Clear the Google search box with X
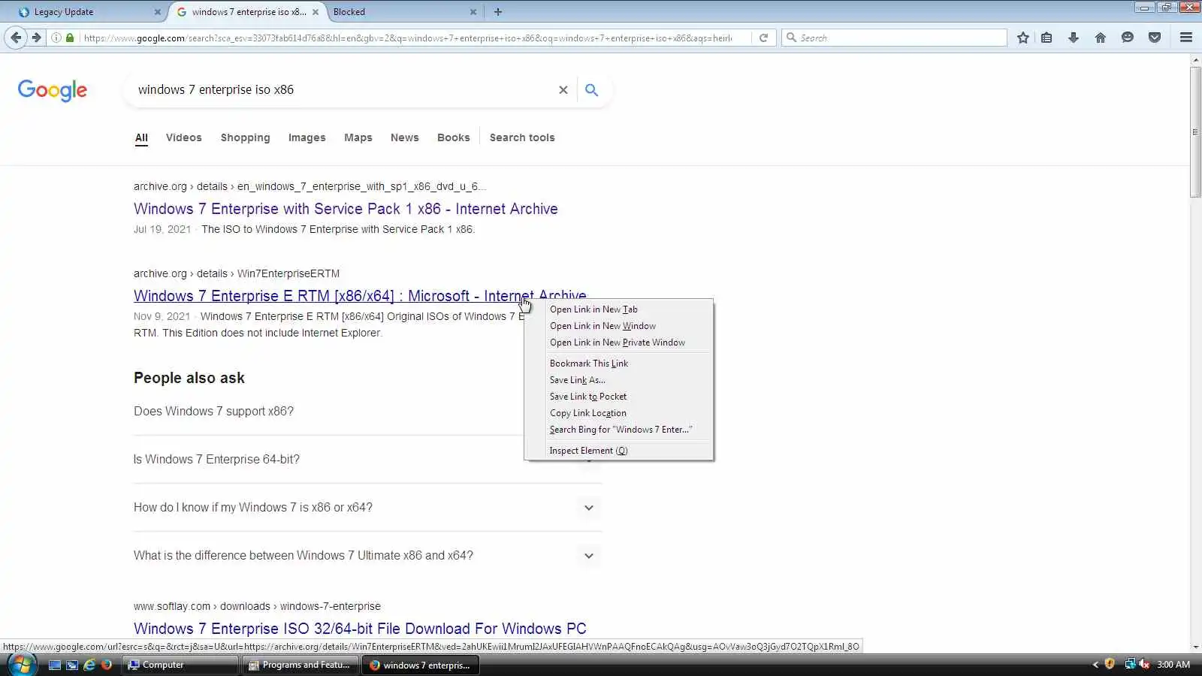The height and width of the screenshot is (676, 1202). click(563, 90)
